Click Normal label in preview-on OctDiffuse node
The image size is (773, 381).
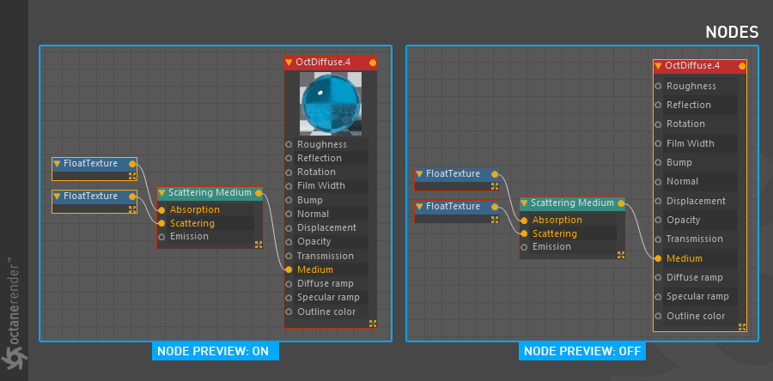point(313,215)
